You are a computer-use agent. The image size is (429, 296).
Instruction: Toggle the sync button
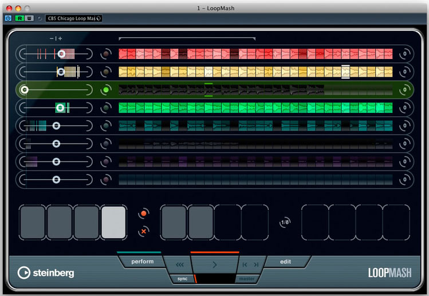(182, 279)
